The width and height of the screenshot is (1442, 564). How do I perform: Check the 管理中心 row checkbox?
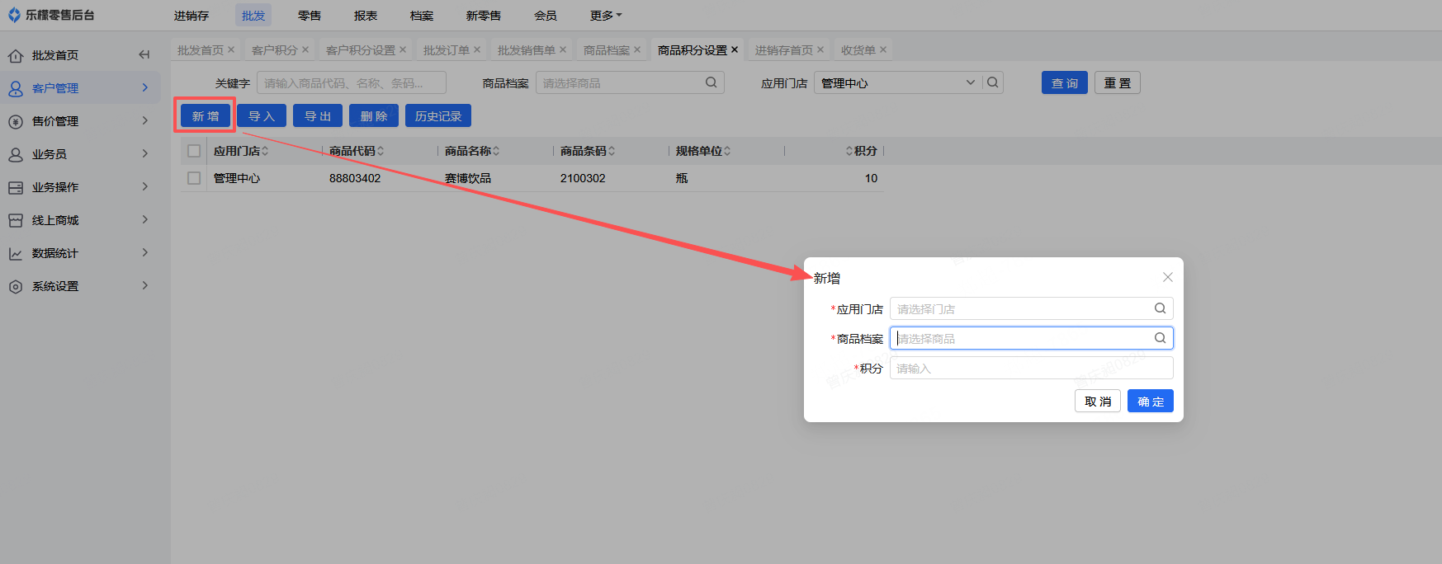tap(194, 178)
